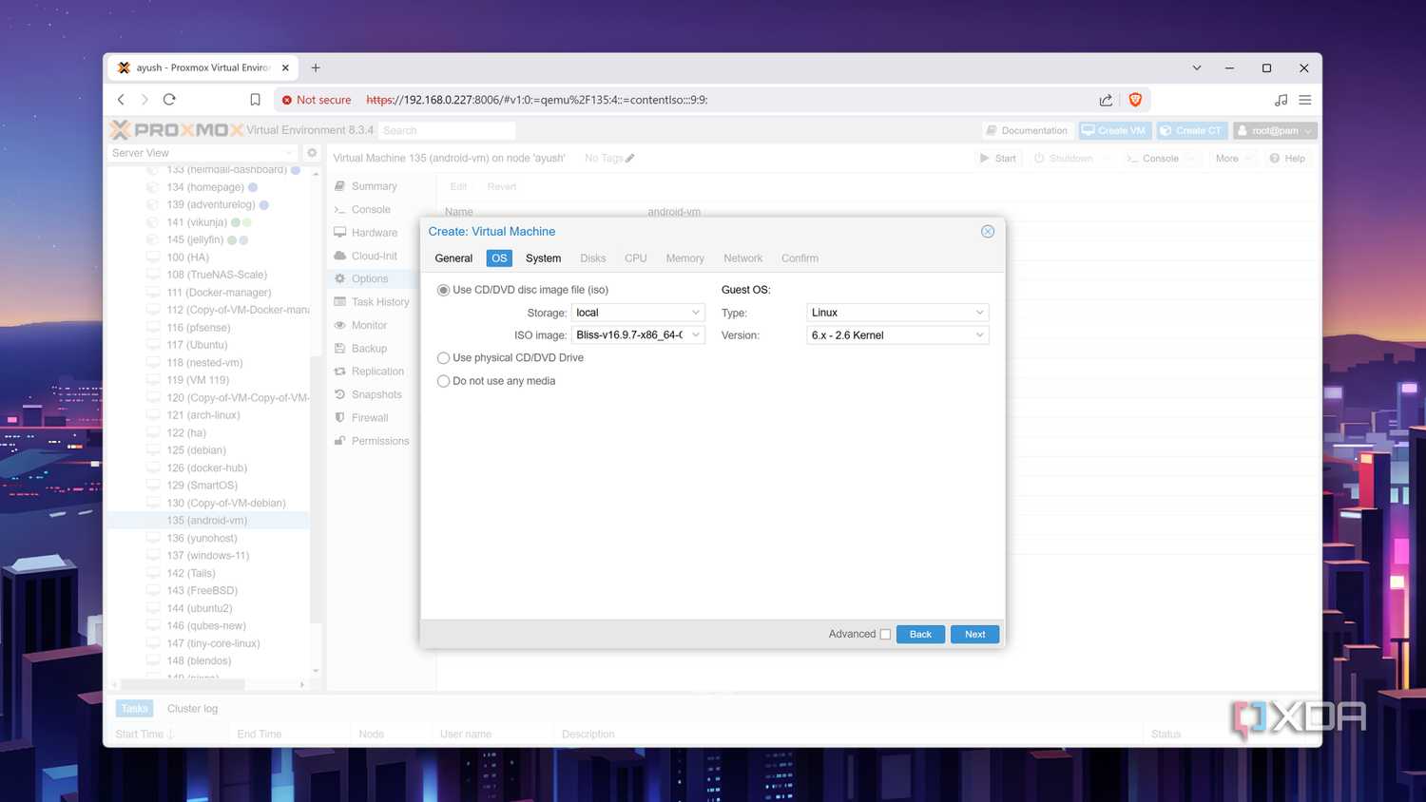Bookmark this page with the bookmark icon

click(x=255, y=100)
